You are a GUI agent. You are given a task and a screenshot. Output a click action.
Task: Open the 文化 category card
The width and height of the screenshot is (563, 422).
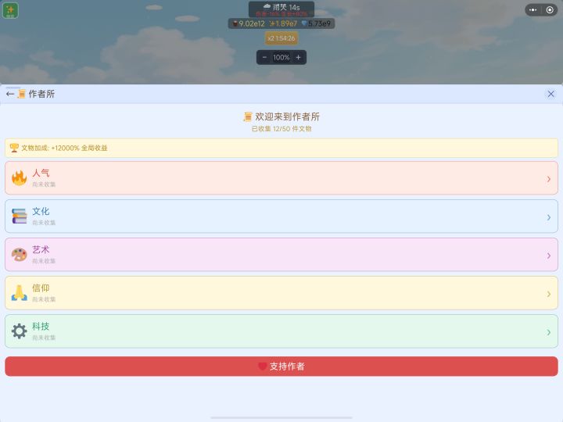[x=281, y=216]
